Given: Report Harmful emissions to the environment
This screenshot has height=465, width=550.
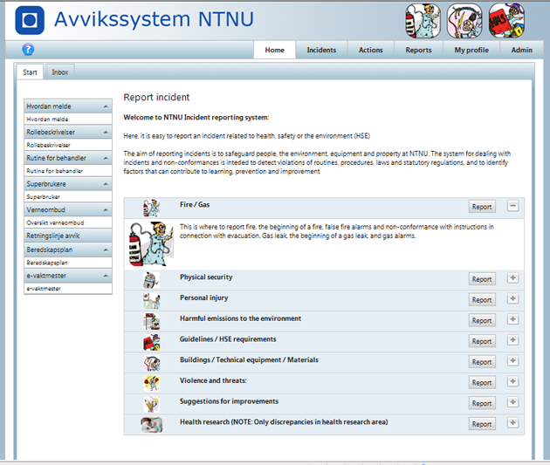Looking at the screenshot, I should coord(482,321).
